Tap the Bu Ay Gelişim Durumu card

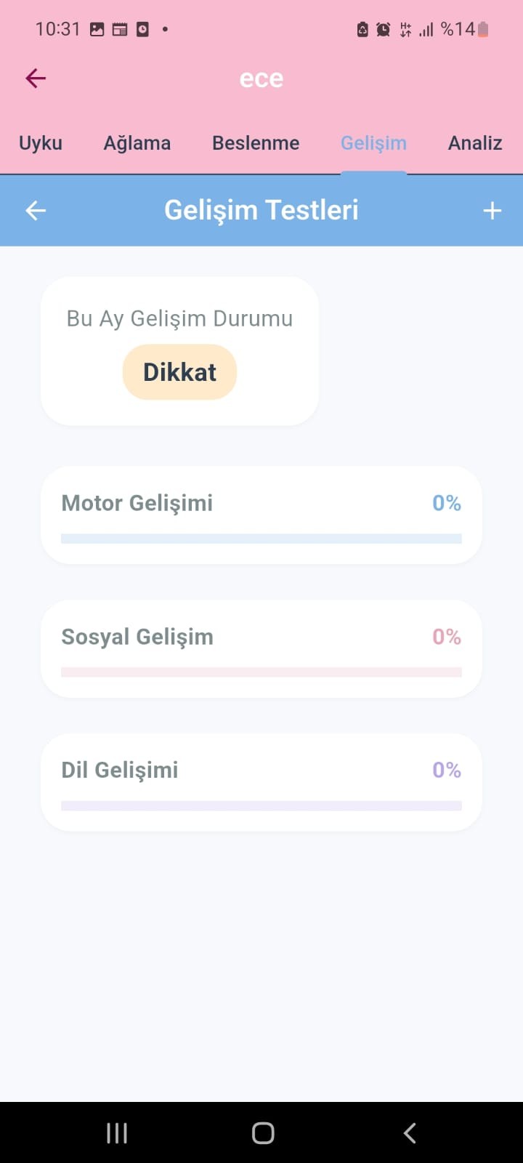coord(179,320)
